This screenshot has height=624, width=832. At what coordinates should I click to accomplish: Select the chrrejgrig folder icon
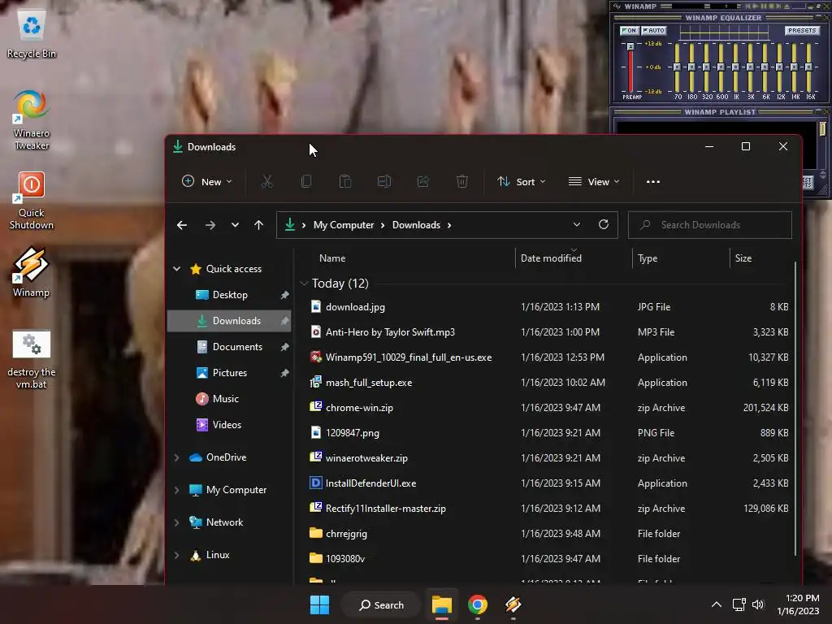pyautogui.click(x=316, y=533)
